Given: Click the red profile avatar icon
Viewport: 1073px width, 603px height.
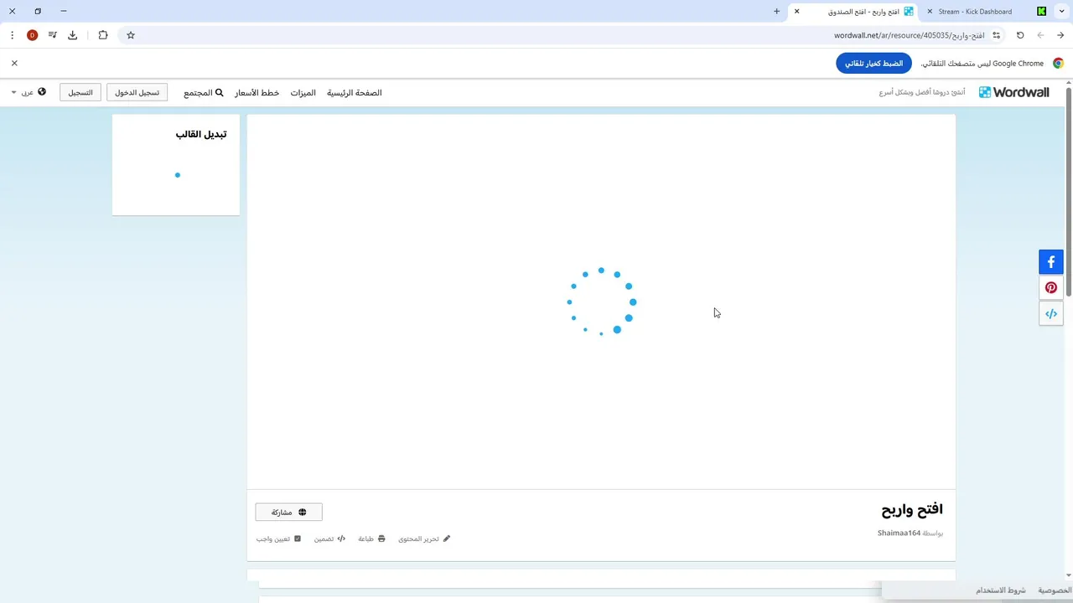Looking at the screenshot, I should pos(32,35).
